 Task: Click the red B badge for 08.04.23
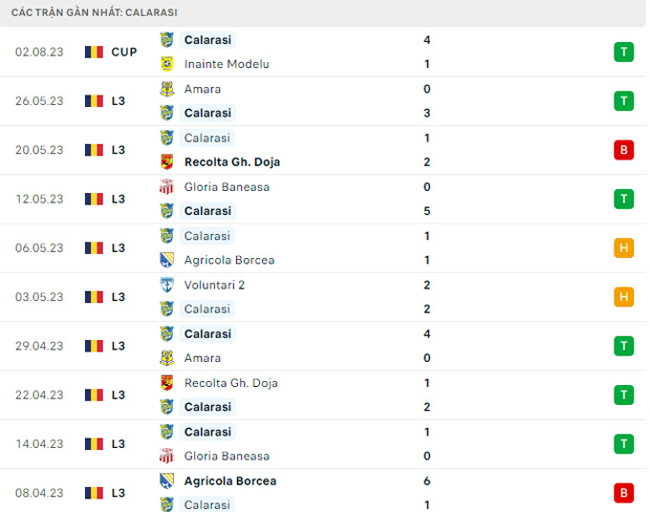(623, 493)
